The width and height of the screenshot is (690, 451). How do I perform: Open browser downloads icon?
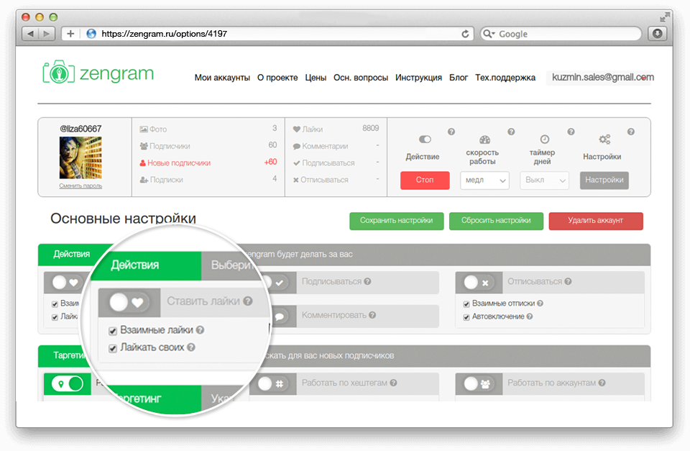click(x=658, y=34)
